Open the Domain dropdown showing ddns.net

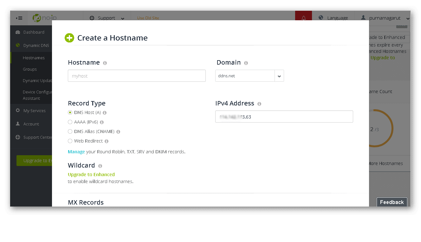coord(279,76)
